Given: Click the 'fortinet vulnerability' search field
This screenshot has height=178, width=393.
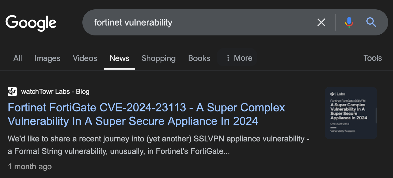Looking at the screenshot, I should click(198, 22).
